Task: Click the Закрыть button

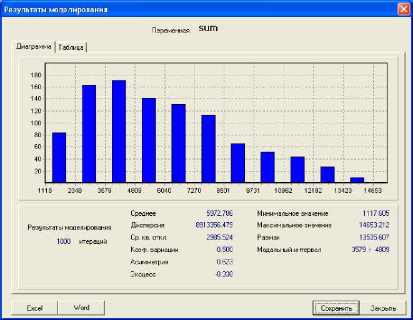Action: [x=382, y=308]
